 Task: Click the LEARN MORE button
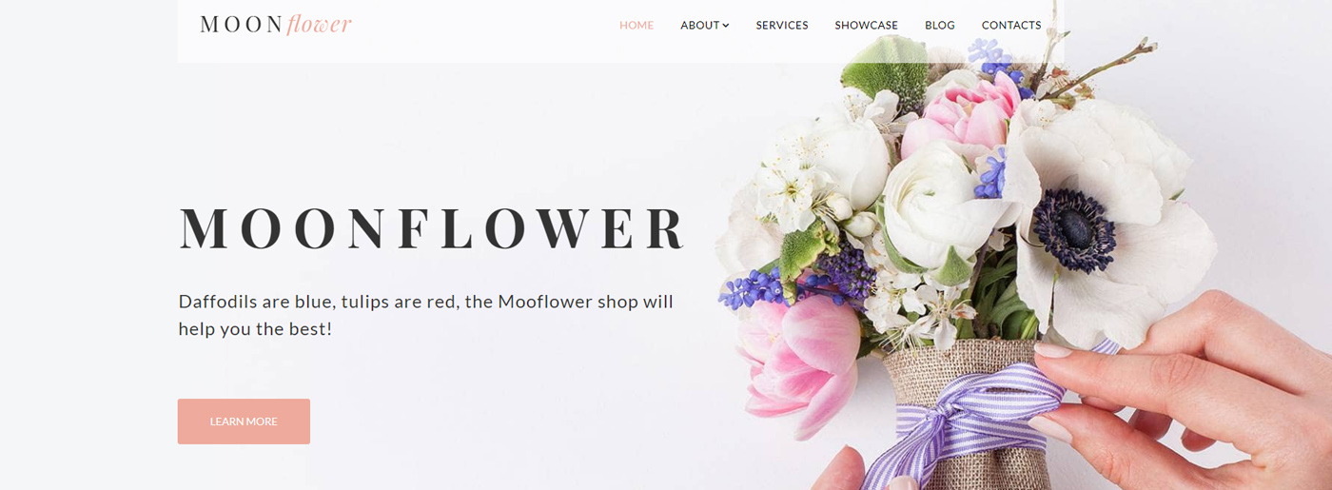244,421
